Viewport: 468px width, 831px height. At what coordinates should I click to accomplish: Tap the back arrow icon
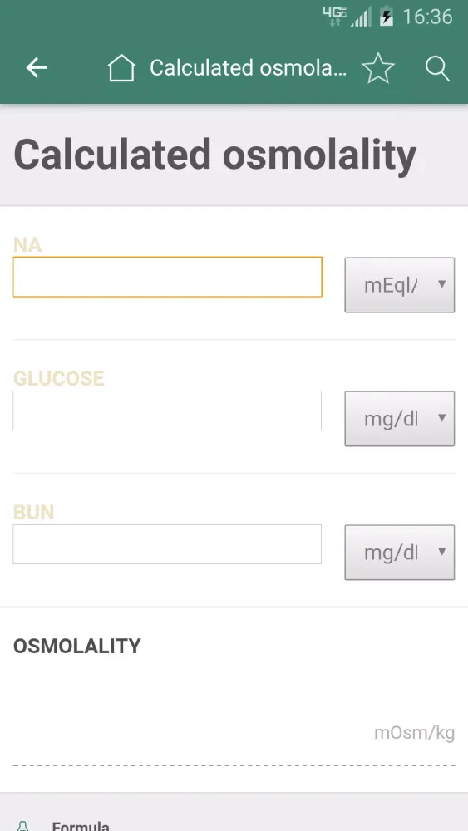[37, 68]
